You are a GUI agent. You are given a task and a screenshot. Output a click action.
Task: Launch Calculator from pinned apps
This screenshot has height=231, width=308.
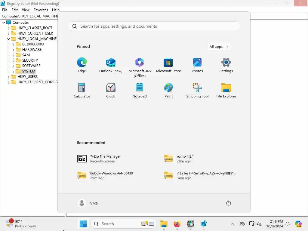[x=82, y=90]
